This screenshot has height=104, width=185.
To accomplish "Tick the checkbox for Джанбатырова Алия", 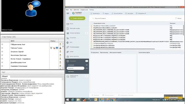I will (2, 62).
